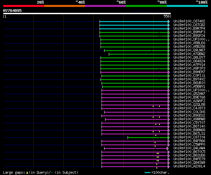Click UniRef100_B8BN68 label
211x175 pixels.
coord(189,130)
